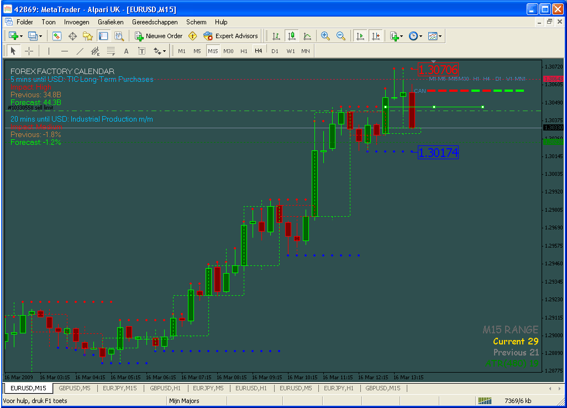Open the Toon menu
The width and height of the screenshot is (567, 408).
[x=49, y=22]
